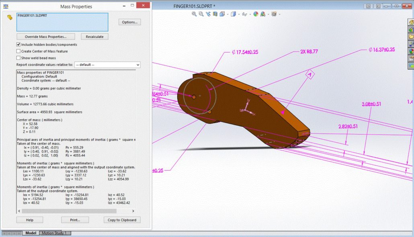The image size is (414, 237).
Task: Click the Px = 555.29 principal moment
Action: 74,147
